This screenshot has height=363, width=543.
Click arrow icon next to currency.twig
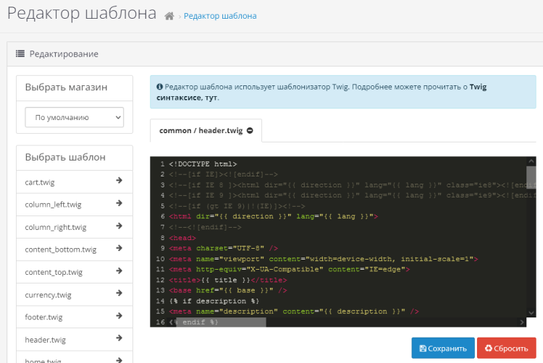[119, 294]
